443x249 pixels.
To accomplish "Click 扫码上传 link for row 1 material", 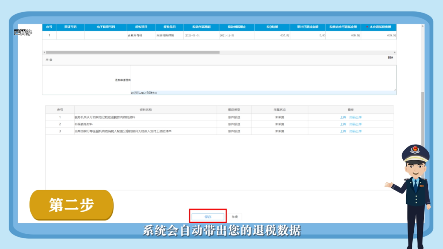I will coord(356,117).
